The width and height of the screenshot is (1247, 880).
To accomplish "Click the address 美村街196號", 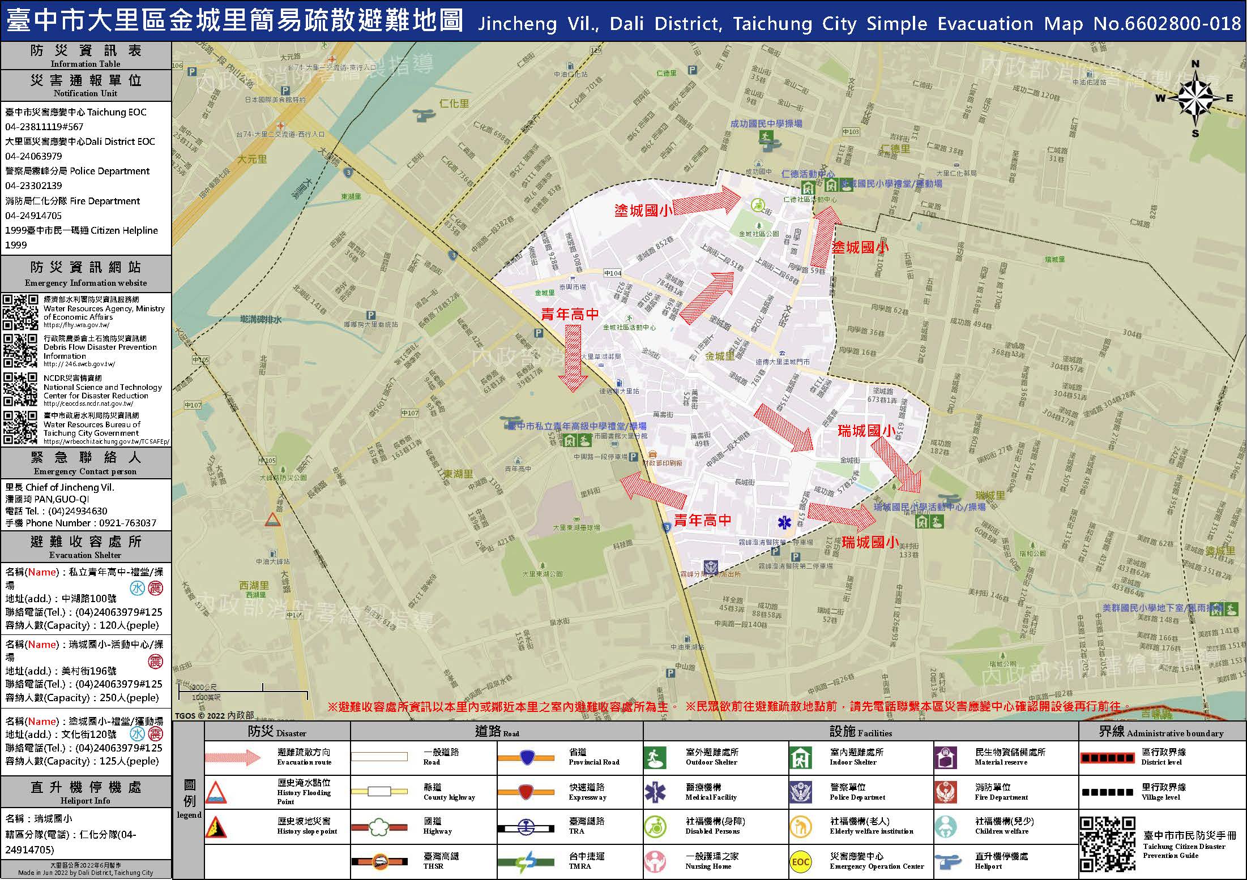I will click(88, 671).
